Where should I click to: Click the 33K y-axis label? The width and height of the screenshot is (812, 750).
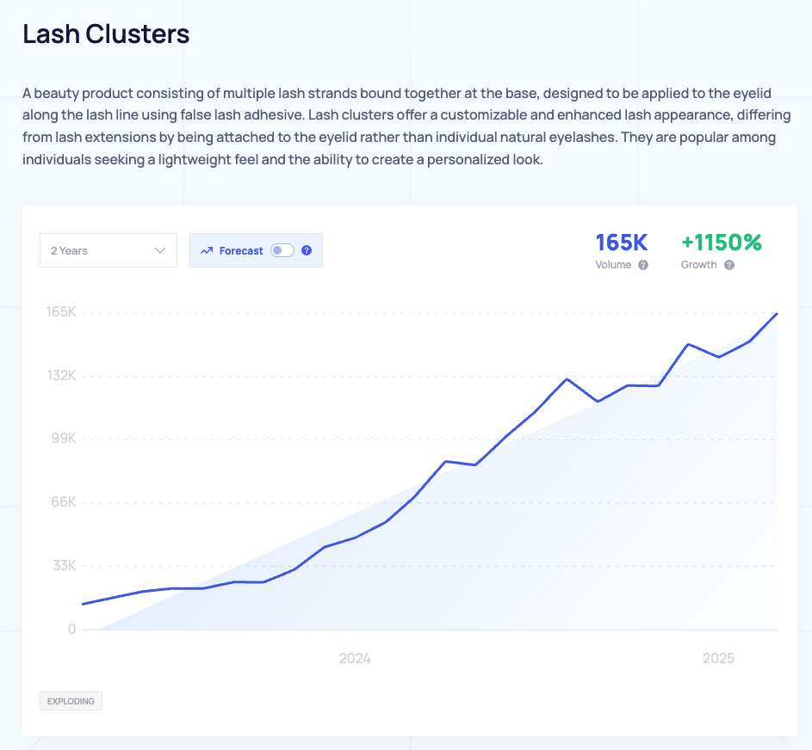click(65, 565)
